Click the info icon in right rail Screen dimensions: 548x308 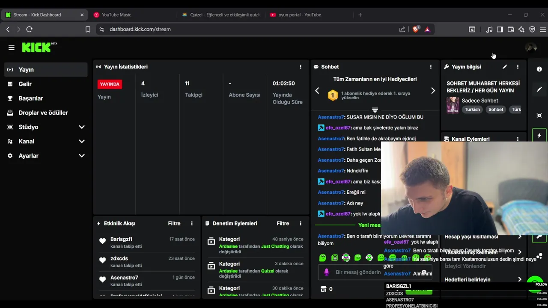coord(539,69)
